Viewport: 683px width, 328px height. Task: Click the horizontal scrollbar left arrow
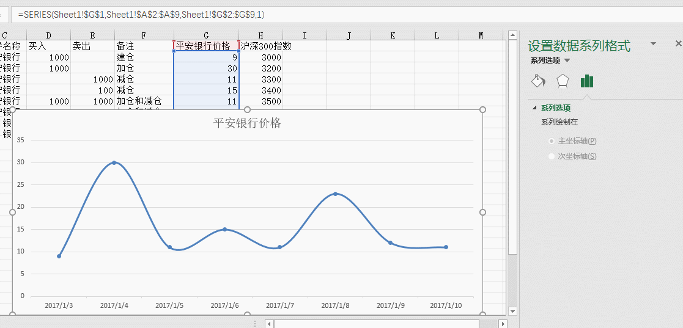[x=269, y=324]
